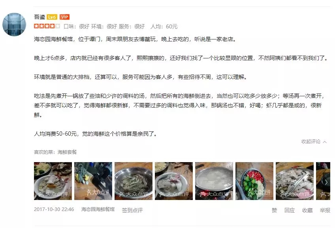Click the Lv6 level badge

click(52, 17)
